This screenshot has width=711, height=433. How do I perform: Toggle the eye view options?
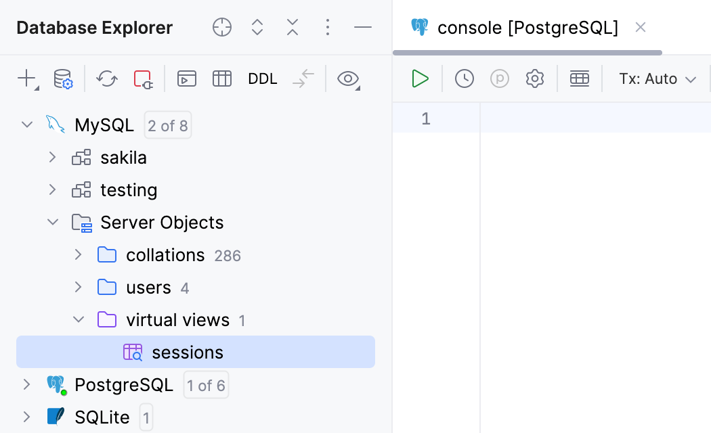pyautogui.click(x=348, y=78)
